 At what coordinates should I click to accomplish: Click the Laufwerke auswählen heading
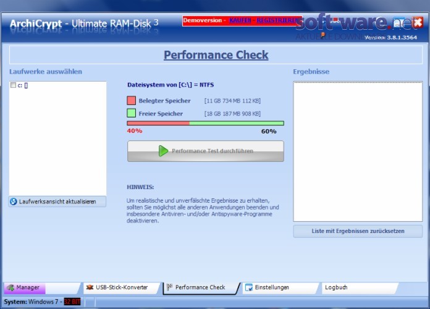(x=46, y=72)
